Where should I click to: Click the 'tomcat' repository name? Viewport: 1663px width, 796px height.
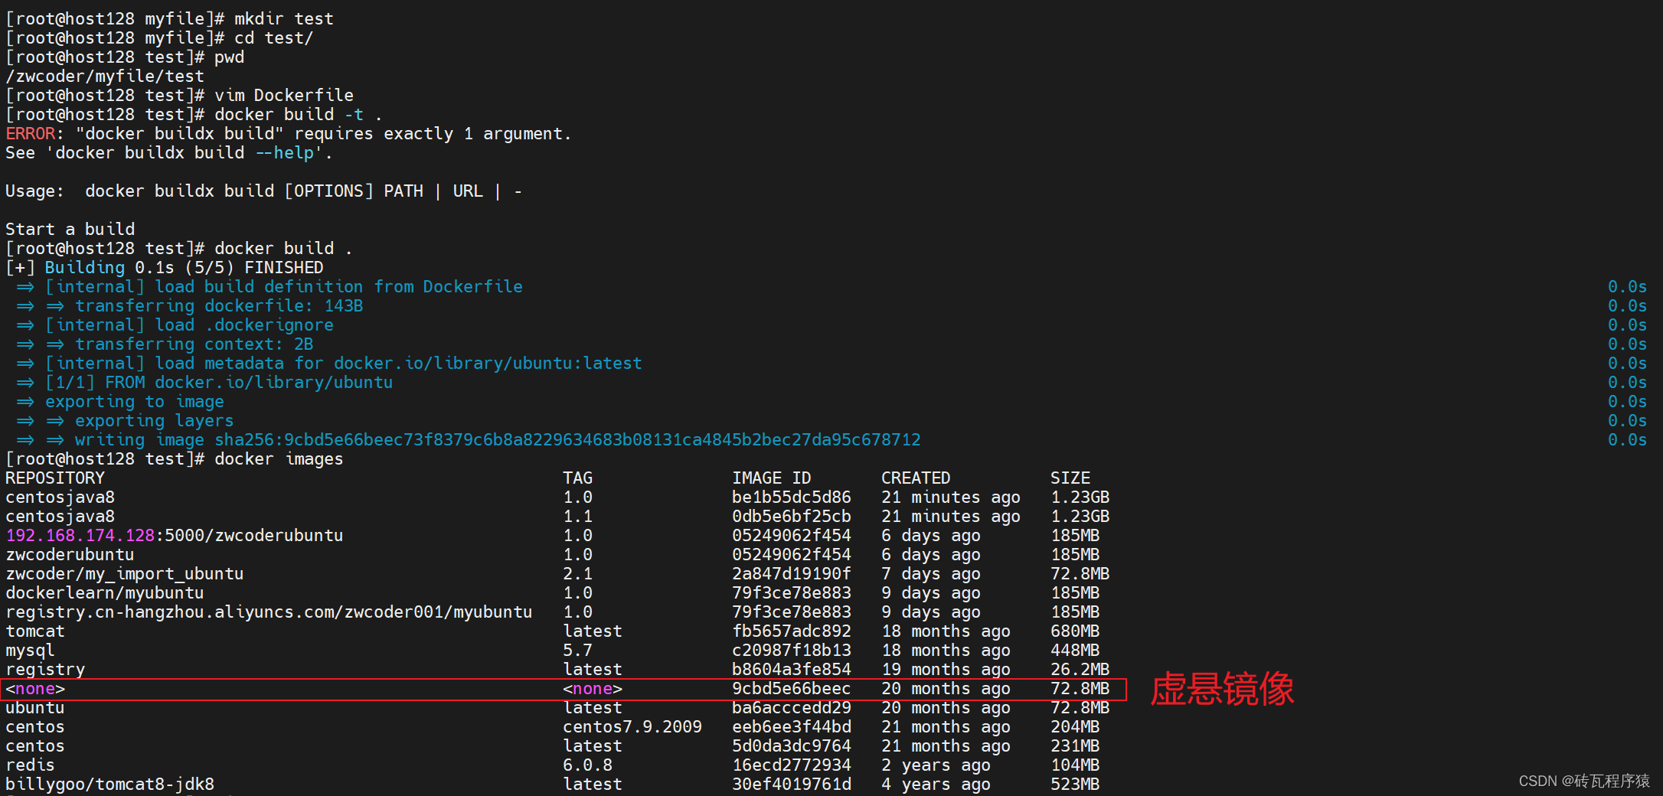pos(35,631)
